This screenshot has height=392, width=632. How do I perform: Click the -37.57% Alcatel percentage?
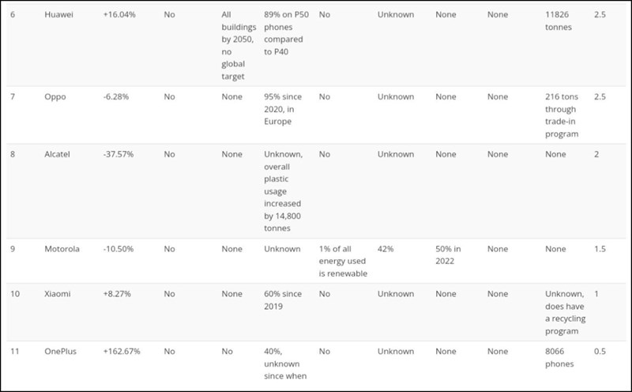pos(118,154)
